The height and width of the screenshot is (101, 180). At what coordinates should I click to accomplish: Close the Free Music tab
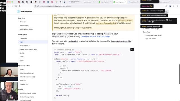(81, 2)
